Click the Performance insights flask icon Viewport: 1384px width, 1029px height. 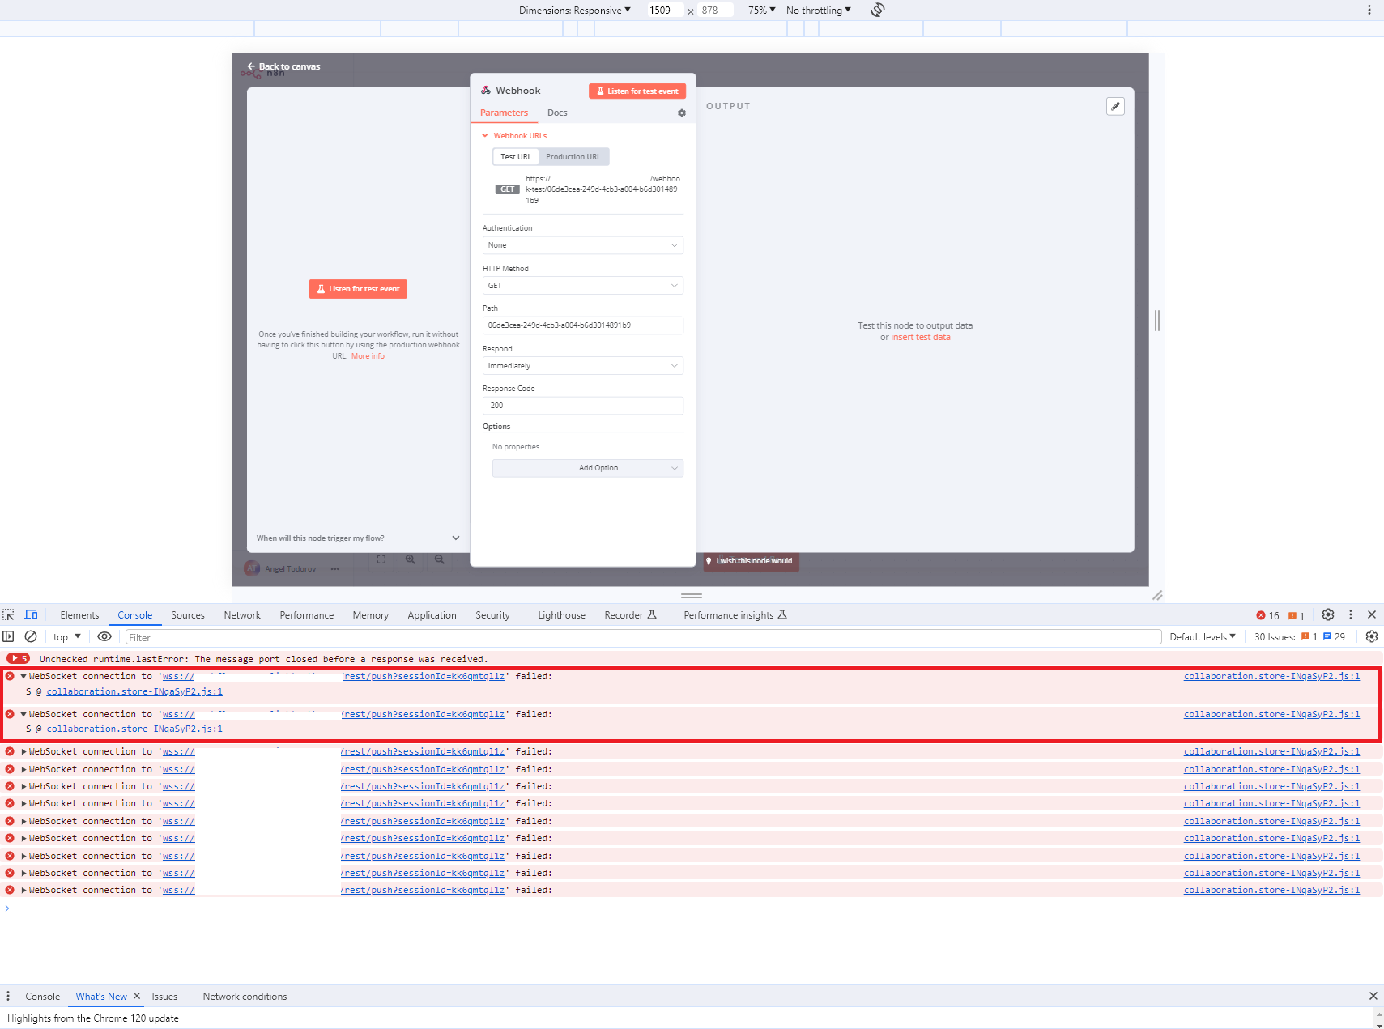[x=782, y=615]
